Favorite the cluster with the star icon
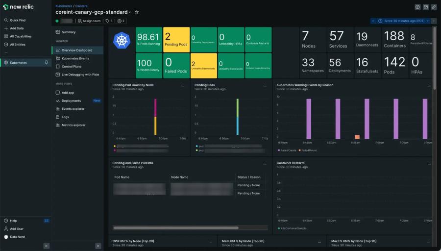This screenshot has height=251, width=441. 137,12
